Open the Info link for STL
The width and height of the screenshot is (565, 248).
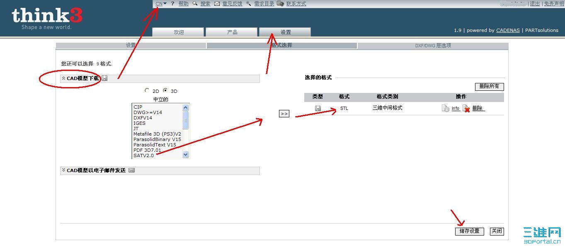click(456, 109)
